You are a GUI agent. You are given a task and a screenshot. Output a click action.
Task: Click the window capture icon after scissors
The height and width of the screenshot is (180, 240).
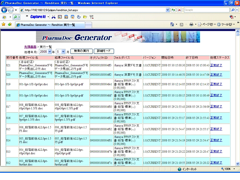tap(60, 17)
